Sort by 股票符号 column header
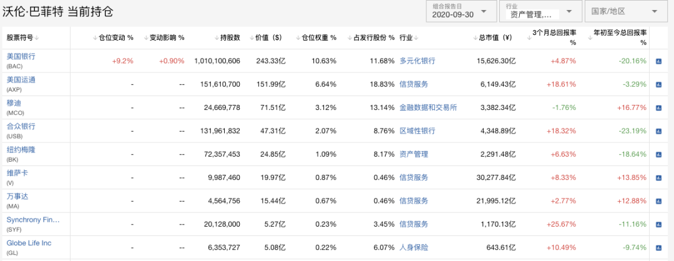This screenshot has width=674, height=261. click(23, 37)
